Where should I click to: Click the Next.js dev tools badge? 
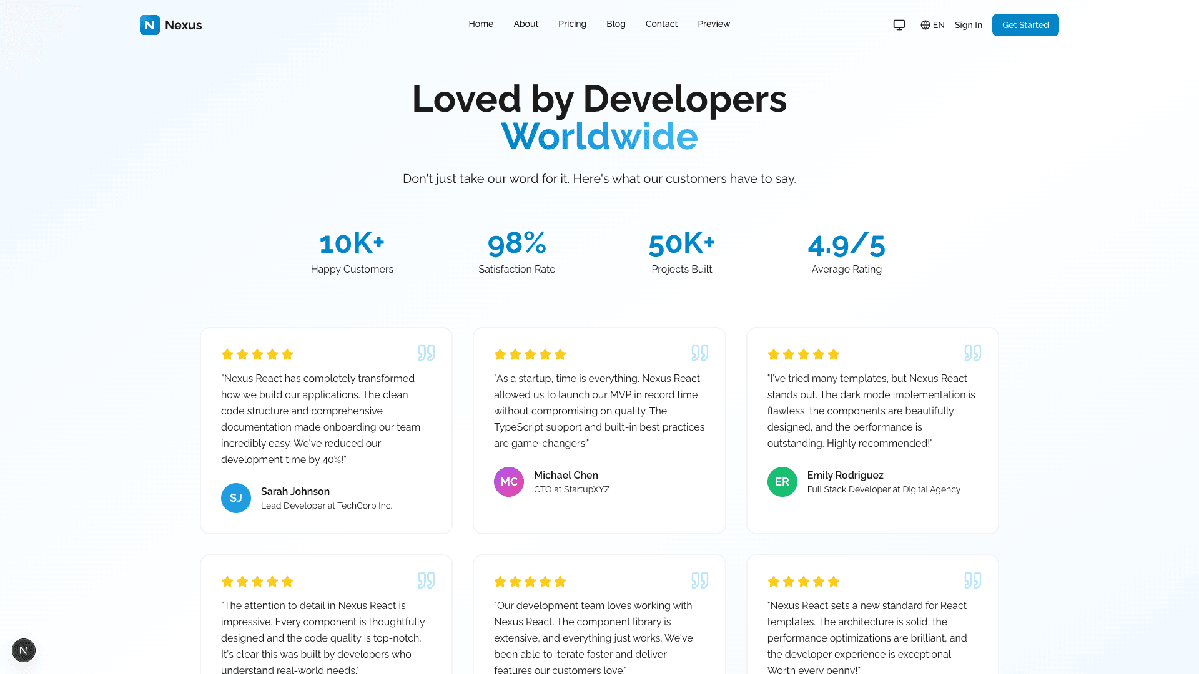(x=24, y=650)
